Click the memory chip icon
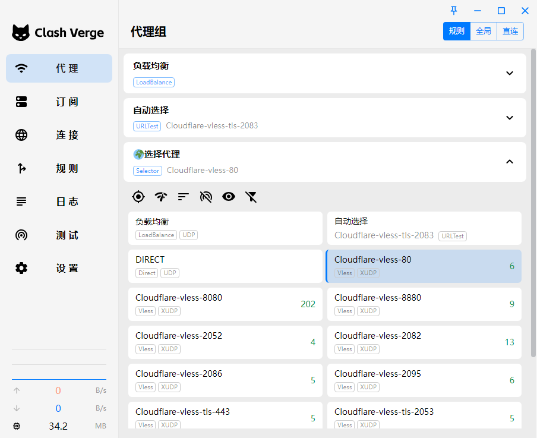537x438 pixels. (17, 426)
